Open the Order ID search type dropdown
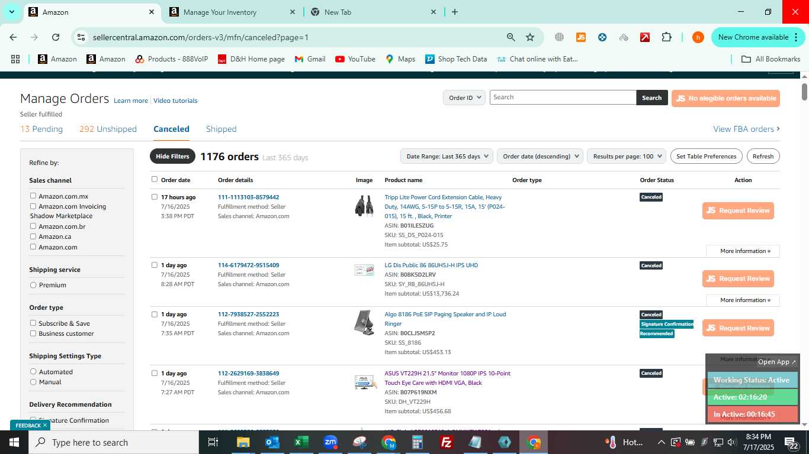 tap(464, 98)
